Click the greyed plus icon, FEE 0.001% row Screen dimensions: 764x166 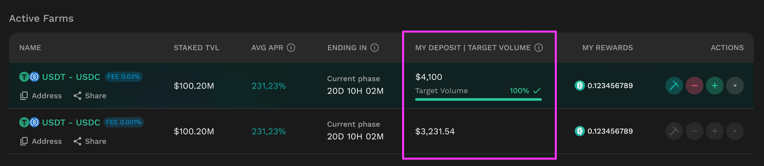pyautogui.click(x=715, y=131)
